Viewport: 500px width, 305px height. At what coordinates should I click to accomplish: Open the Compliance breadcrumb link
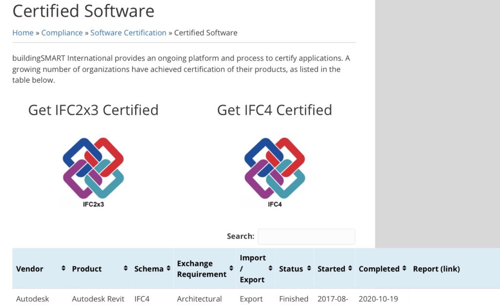pos(62,33)
